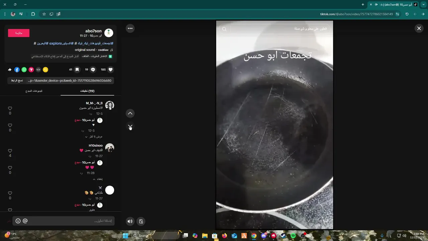428x241 pixels.
Task: Click the search icon in the video overlay
Action: [224, 29]
